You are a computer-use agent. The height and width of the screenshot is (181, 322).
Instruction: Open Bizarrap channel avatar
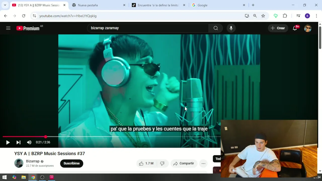point(19,163)
